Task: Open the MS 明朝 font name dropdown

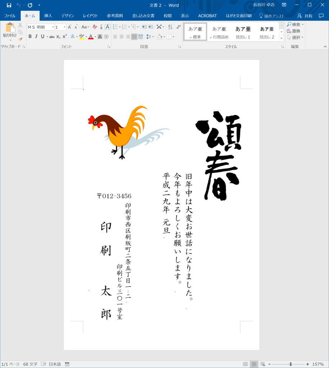Action: pyautogui.click(x=53, y=27)
